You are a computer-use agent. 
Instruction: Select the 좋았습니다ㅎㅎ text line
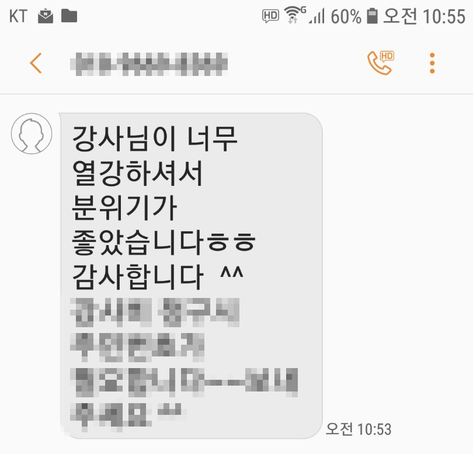[164, 242]
